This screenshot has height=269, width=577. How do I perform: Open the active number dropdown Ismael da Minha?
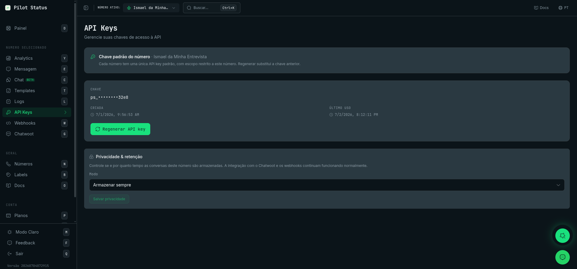(x=151, y=8)
